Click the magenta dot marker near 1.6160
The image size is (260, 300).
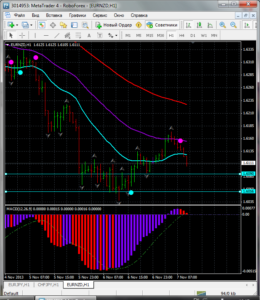(180, 141)
